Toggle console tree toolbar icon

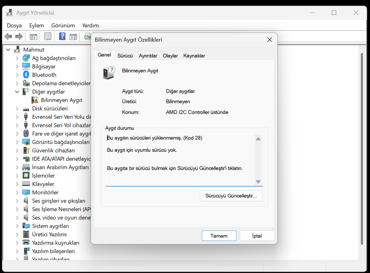[33, 36]
